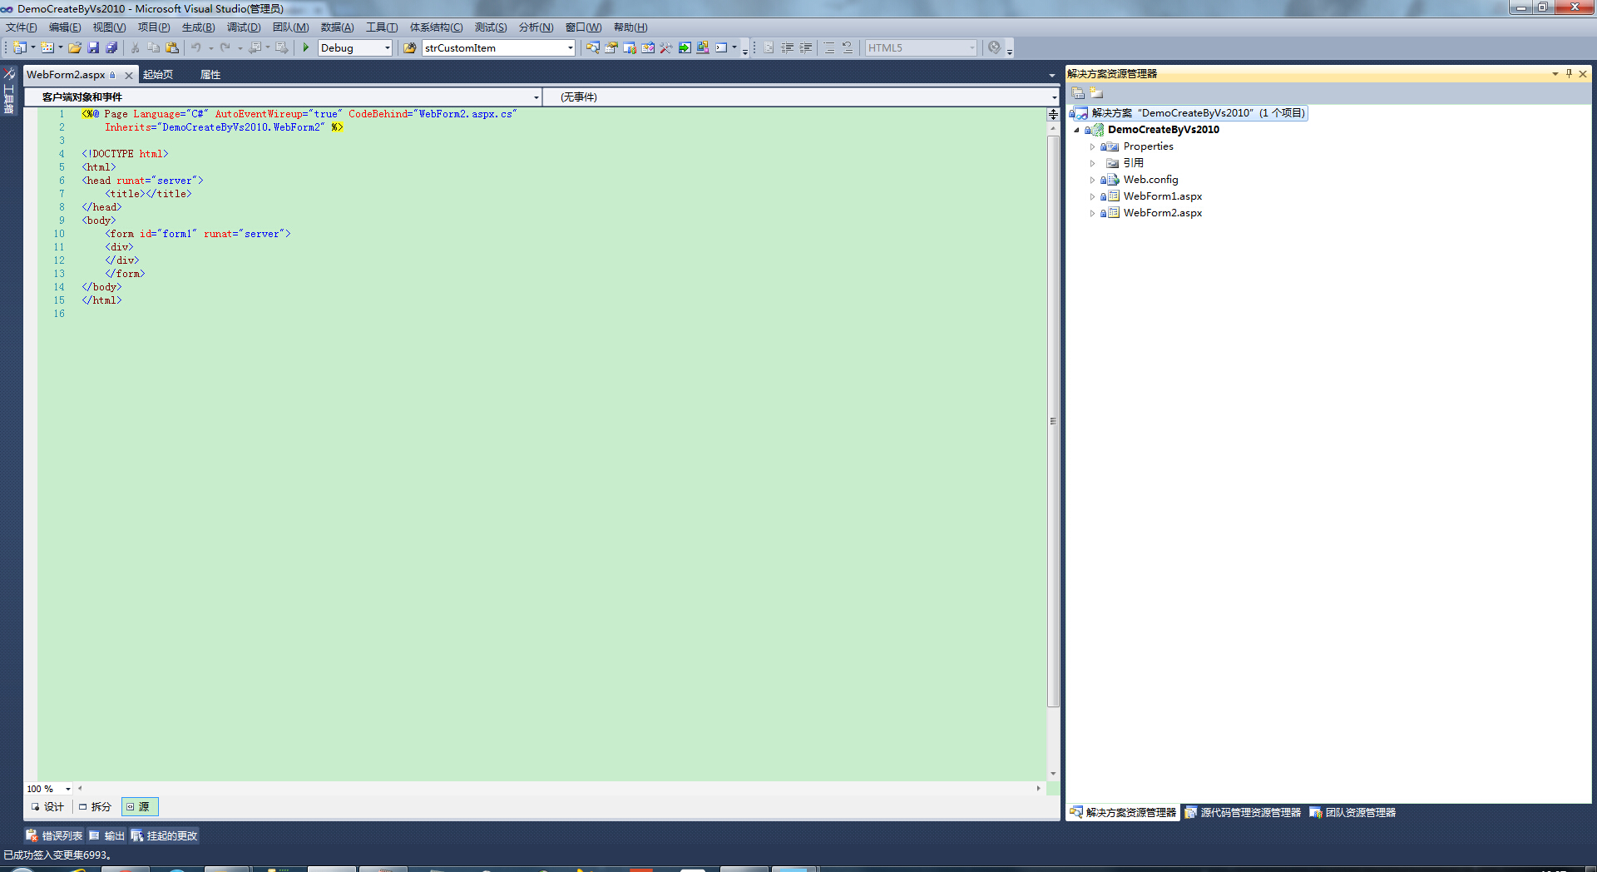1597x872 pixels.
Task: Open the Solution Explorer window position dropdown arrow
Action: tap(1555, 73)
